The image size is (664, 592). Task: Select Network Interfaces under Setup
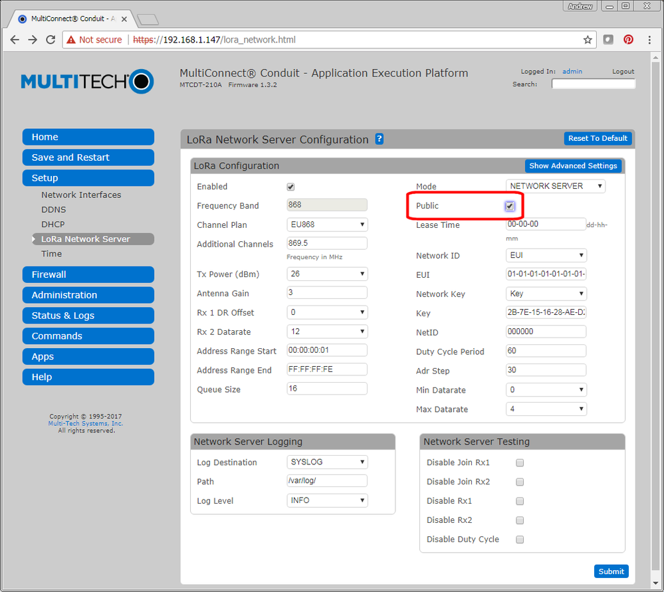coord(81,195)
